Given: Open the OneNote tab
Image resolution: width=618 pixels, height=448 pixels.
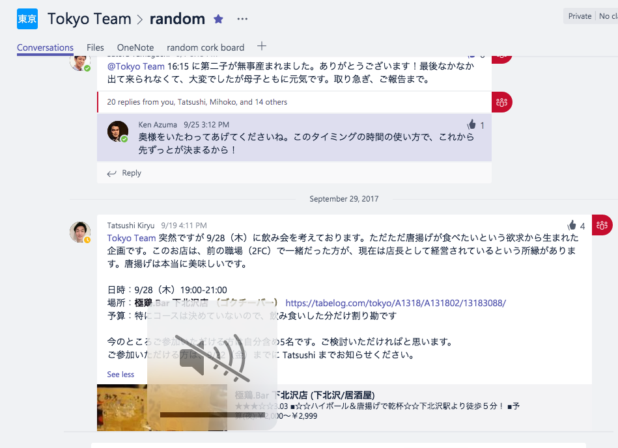Looking at the screenshot, I should pos(135,47).
